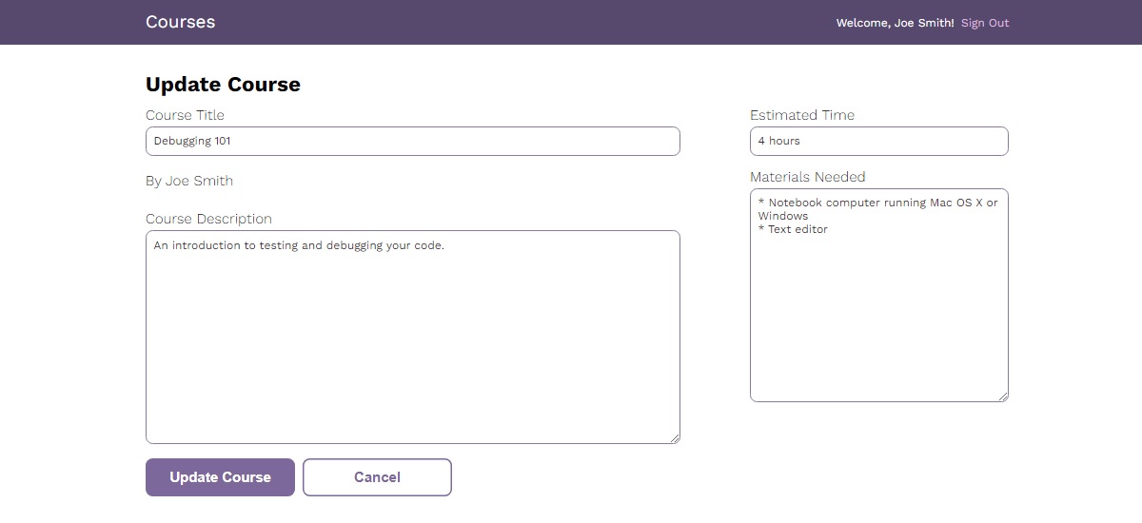
Task: Focus the Course Description textarea
Action: click(413, 337)
